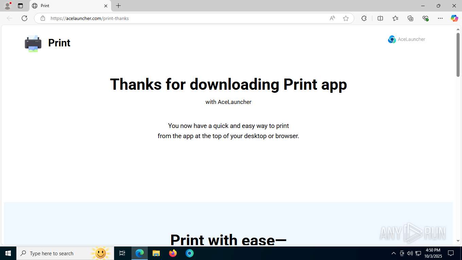This screenshot has width=462, height=260.
Task: Restore down the browser window
Action: point(439,6)
